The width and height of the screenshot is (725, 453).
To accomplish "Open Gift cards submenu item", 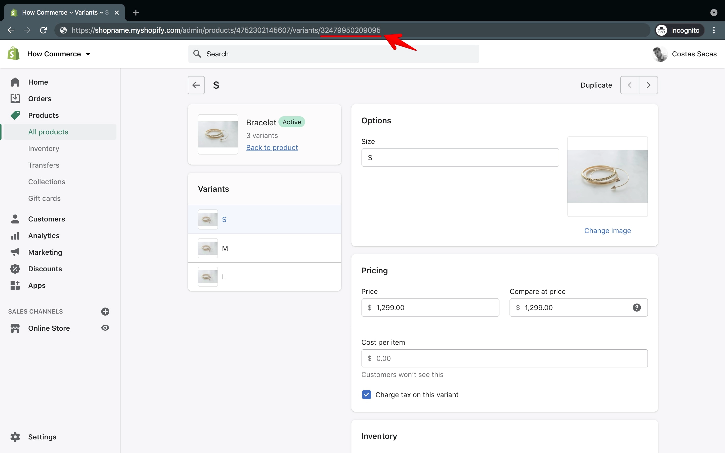I will 44,198.
